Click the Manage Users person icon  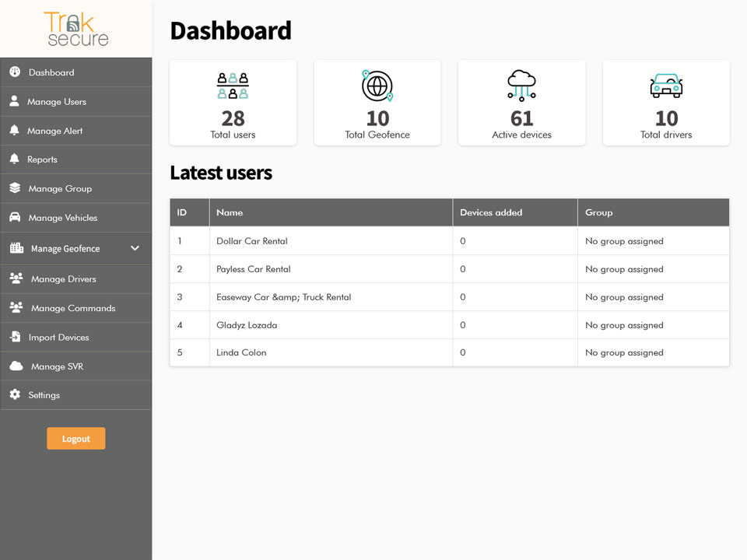(14, 101)
